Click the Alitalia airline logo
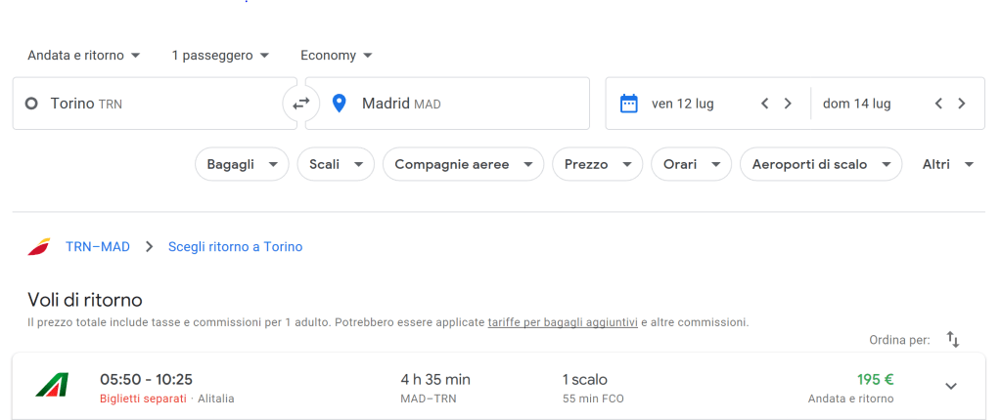 pyautogui.click(x=51, y=385)
